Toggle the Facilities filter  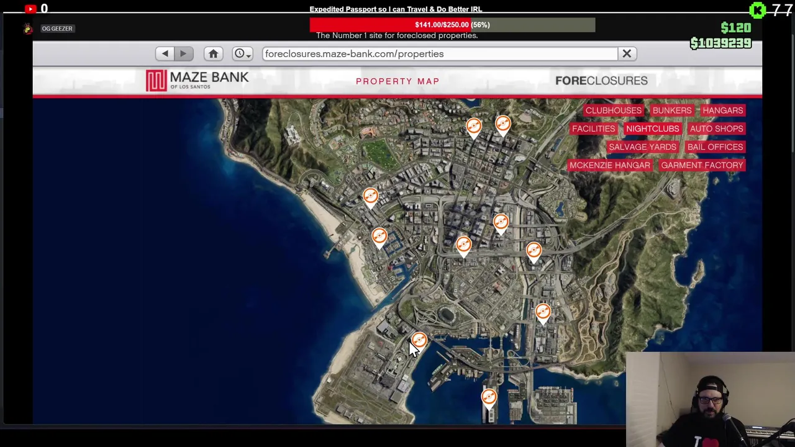coord(593,129)
